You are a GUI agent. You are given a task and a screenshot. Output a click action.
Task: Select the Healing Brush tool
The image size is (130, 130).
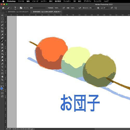[2, 38]
